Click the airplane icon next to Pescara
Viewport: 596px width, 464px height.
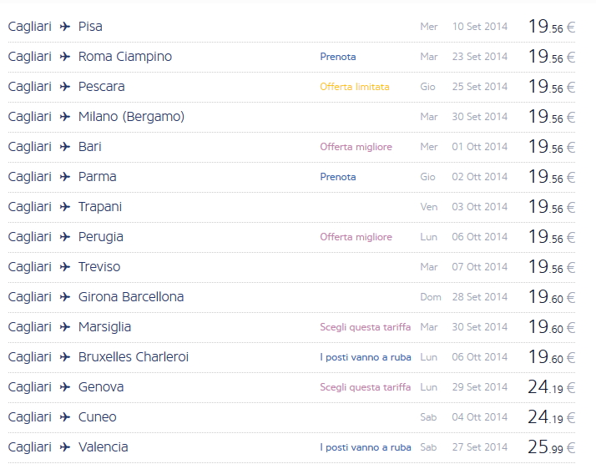[65, 87]
